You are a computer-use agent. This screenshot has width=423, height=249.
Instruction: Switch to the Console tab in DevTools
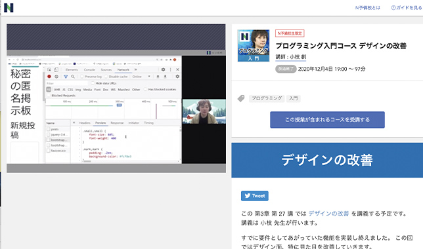tap(89, 69)
